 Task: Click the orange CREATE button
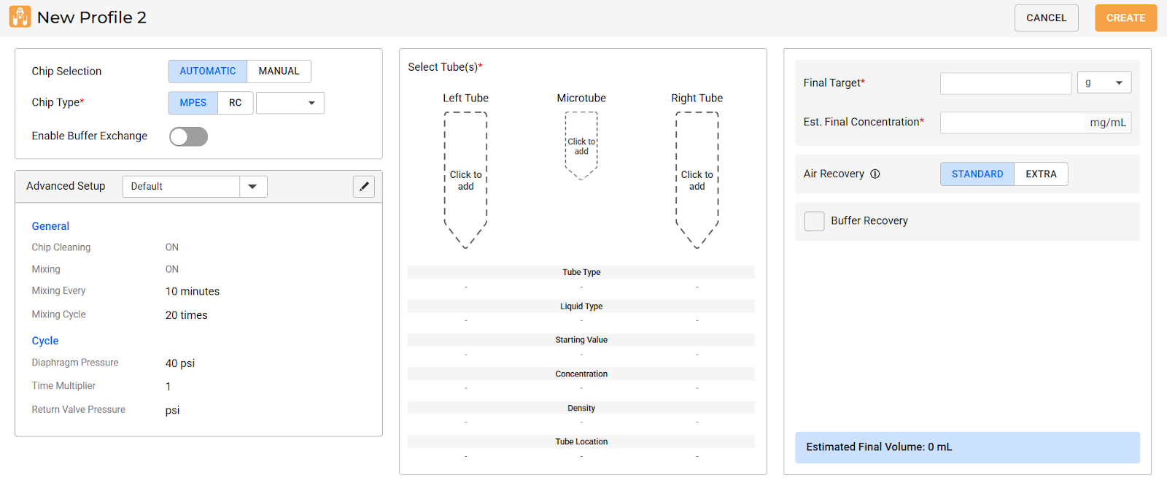1125,18
